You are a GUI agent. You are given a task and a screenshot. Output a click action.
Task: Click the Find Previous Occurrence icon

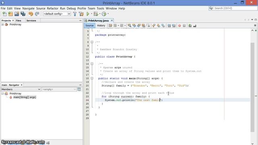[134, 25]
